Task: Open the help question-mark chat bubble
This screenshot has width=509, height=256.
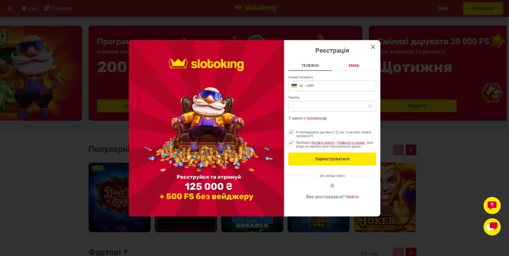Action: tap(492, 205)
